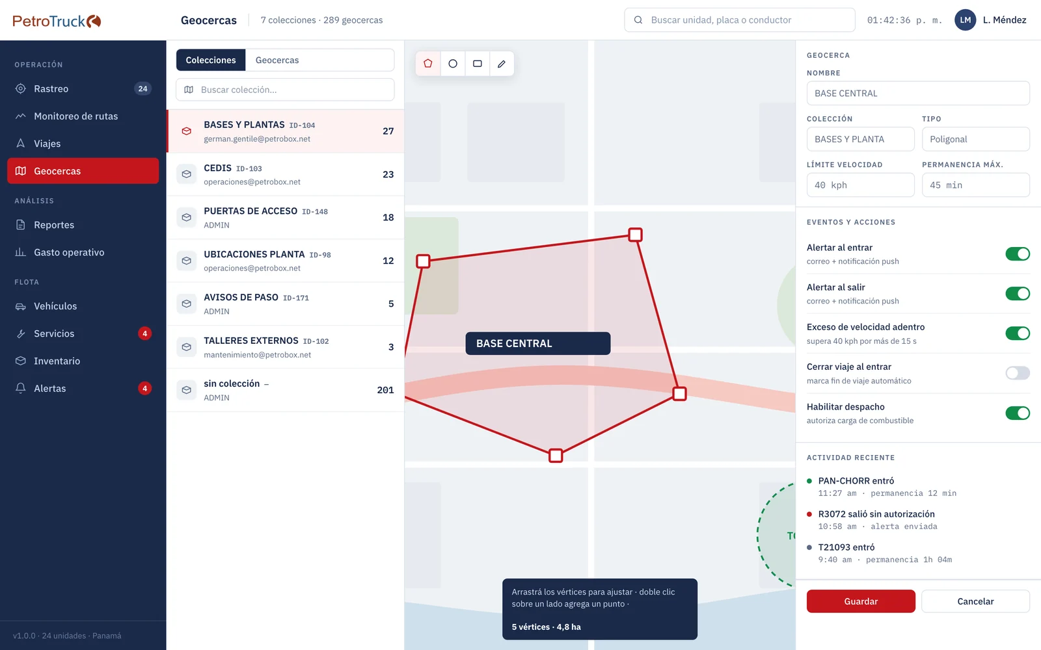Click the search unit field
Viewport: 1041px width, 650px height.
click(x=740, y=20)
